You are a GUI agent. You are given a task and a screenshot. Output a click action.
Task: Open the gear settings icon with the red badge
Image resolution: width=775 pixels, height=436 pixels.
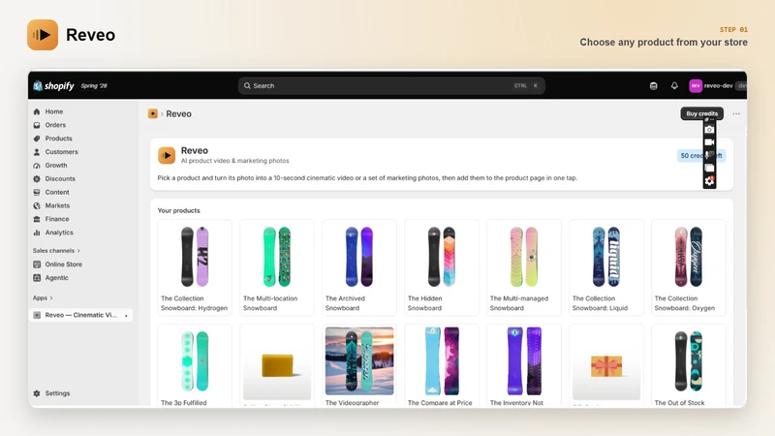pyautogui.click(x=709, y=181)
